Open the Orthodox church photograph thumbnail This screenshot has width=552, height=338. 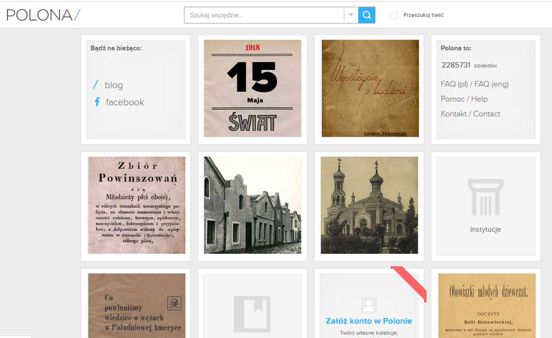click(369, 205)
